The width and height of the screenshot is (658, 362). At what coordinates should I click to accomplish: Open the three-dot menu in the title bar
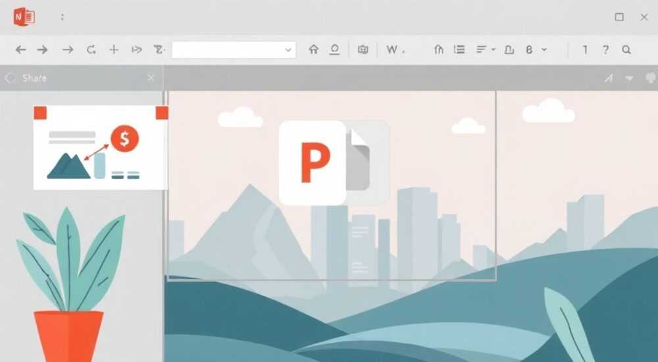62,17
